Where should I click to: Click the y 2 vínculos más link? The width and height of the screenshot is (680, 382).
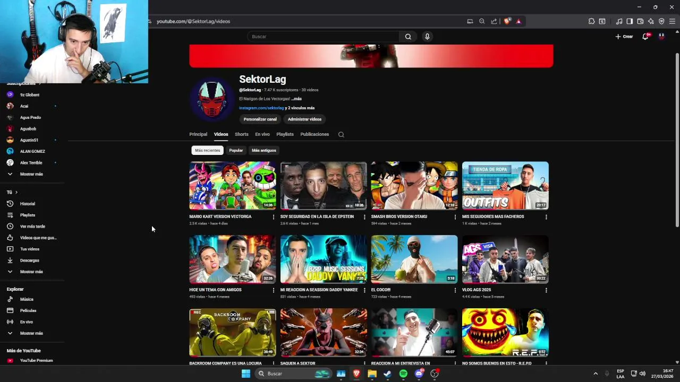pyautogui.click(x=300, y=108)
